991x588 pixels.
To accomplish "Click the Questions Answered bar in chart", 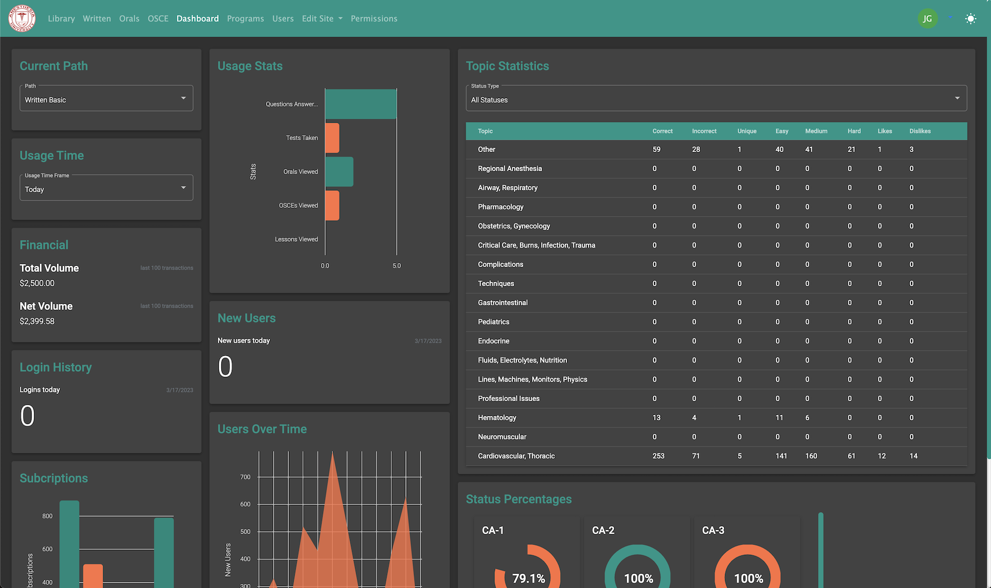I will tap(361, 104).
